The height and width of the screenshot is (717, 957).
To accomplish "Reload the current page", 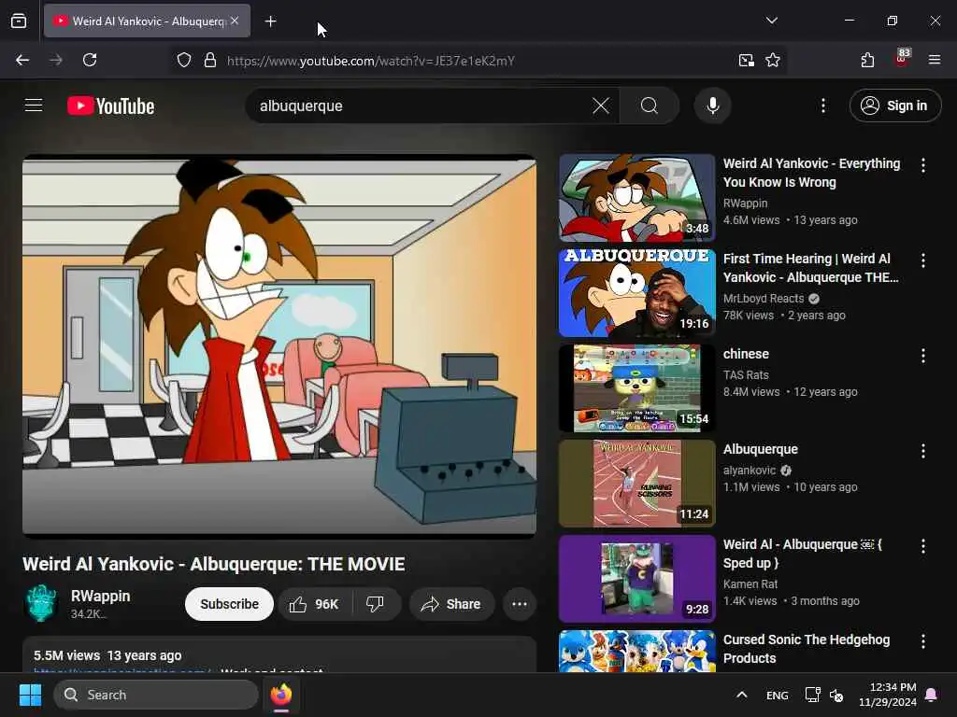I will tap(90, 60).
